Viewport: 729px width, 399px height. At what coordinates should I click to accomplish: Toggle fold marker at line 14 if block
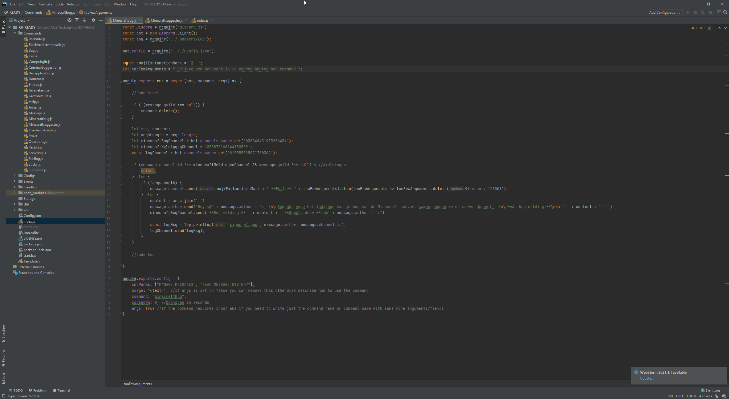[x=121, y=105]
